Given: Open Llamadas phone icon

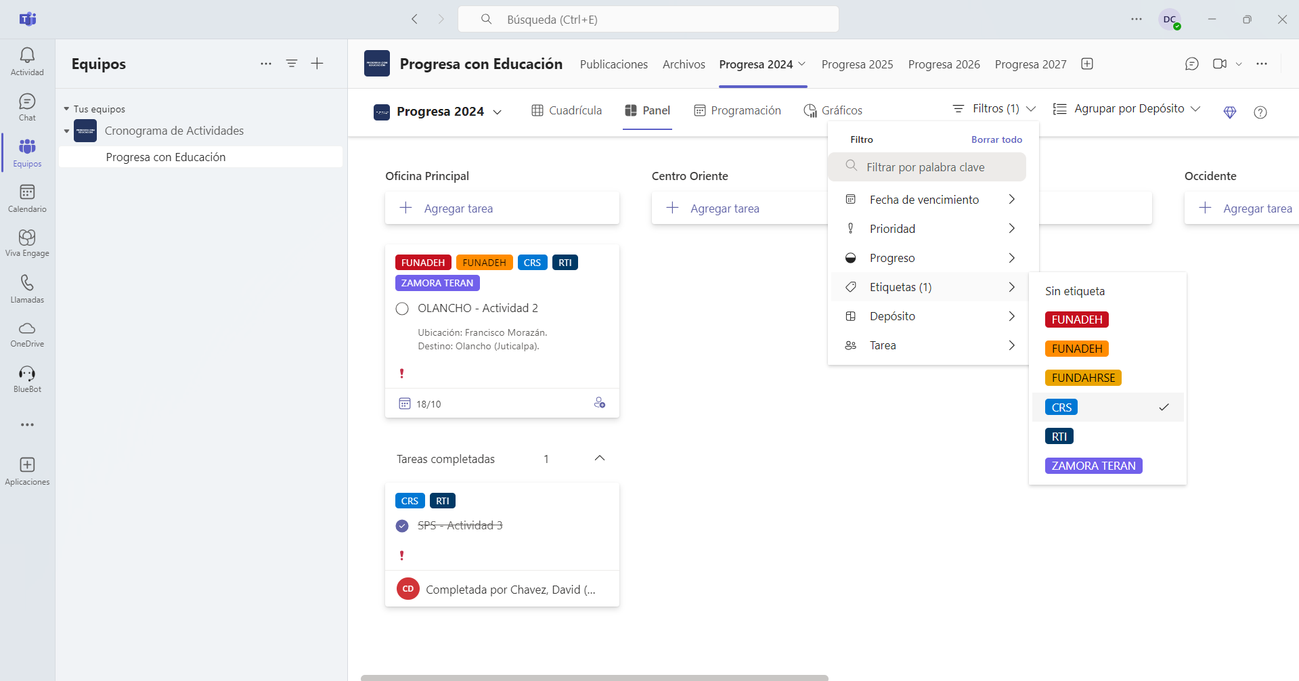Looking at the screenshot, I should point(27,289).
